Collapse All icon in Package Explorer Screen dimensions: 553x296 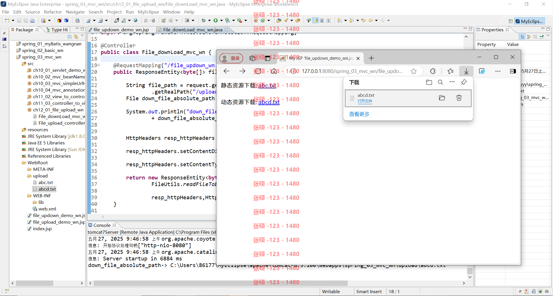69,37
